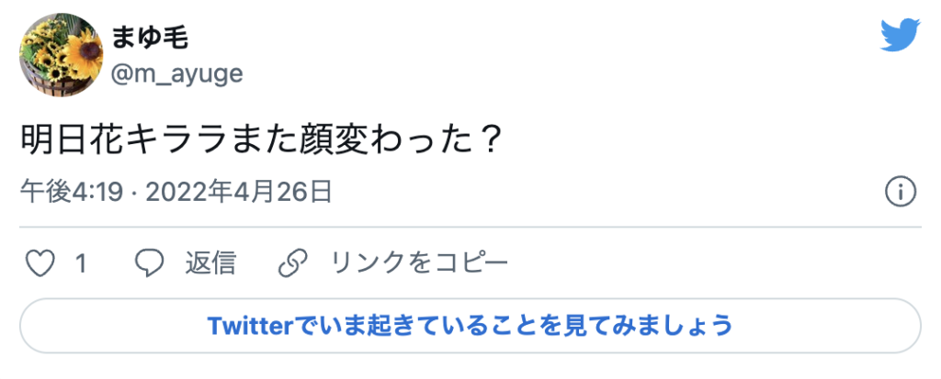
Task: Click the Twitterでいま起きていることを見てみましょう button
Action: pyautogui.click(x=470, y=326)
